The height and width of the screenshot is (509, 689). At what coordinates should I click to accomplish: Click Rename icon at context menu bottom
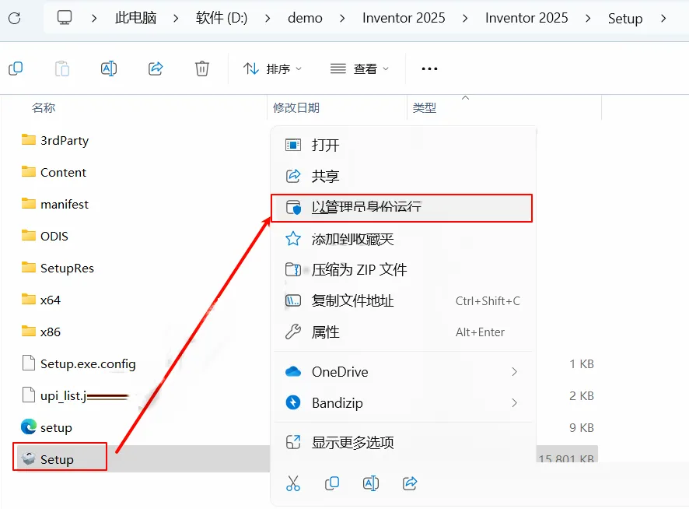pyautogui.click(x=371, y=483)
